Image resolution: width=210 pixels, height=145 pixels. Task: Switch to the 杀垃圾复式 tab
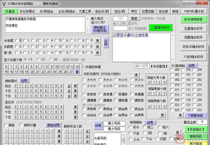click(x=27, y=11)
